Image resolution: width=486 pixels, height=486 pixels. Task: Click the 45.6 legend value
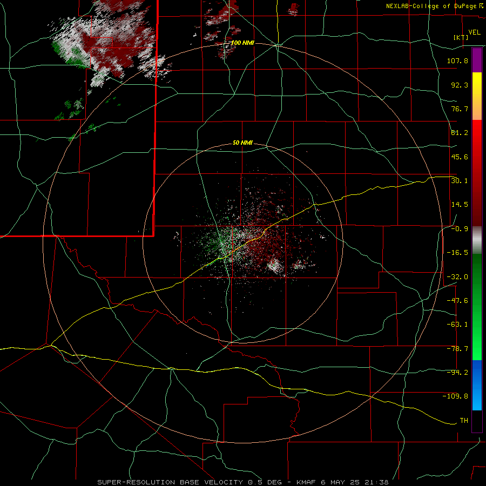[x=460, y=157]
